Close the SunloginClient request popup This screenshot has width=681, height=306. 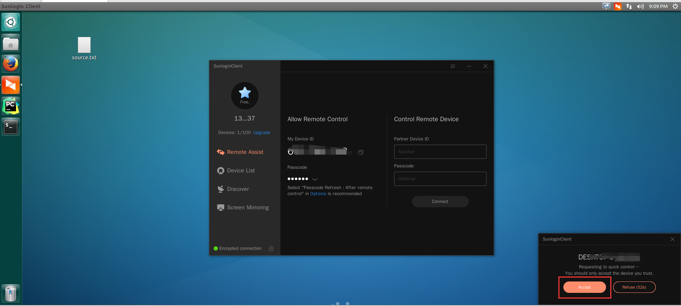coord(672,239)
